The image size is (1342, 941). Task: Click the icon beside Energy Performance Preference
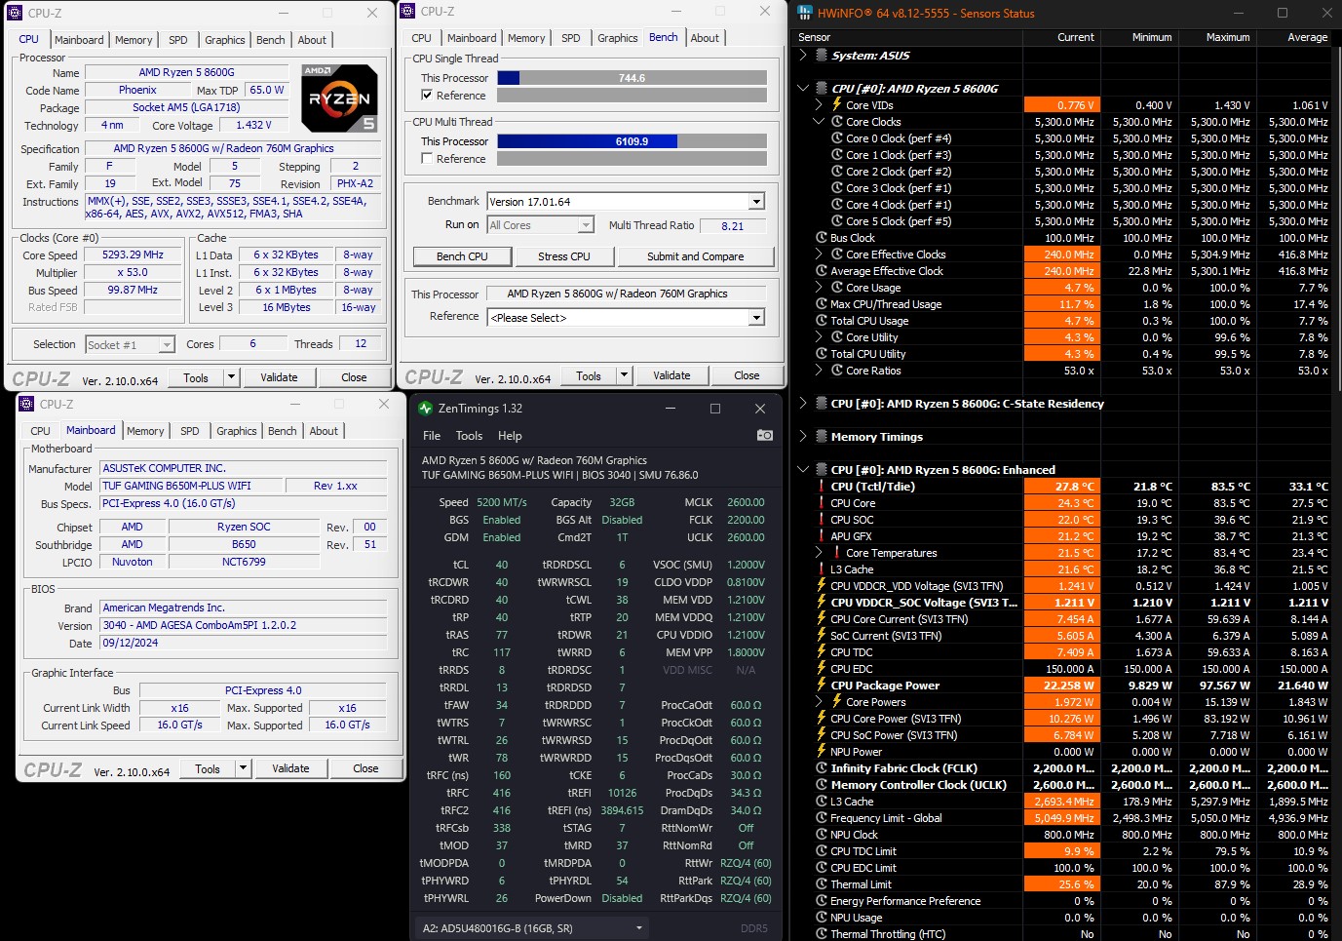822,901
